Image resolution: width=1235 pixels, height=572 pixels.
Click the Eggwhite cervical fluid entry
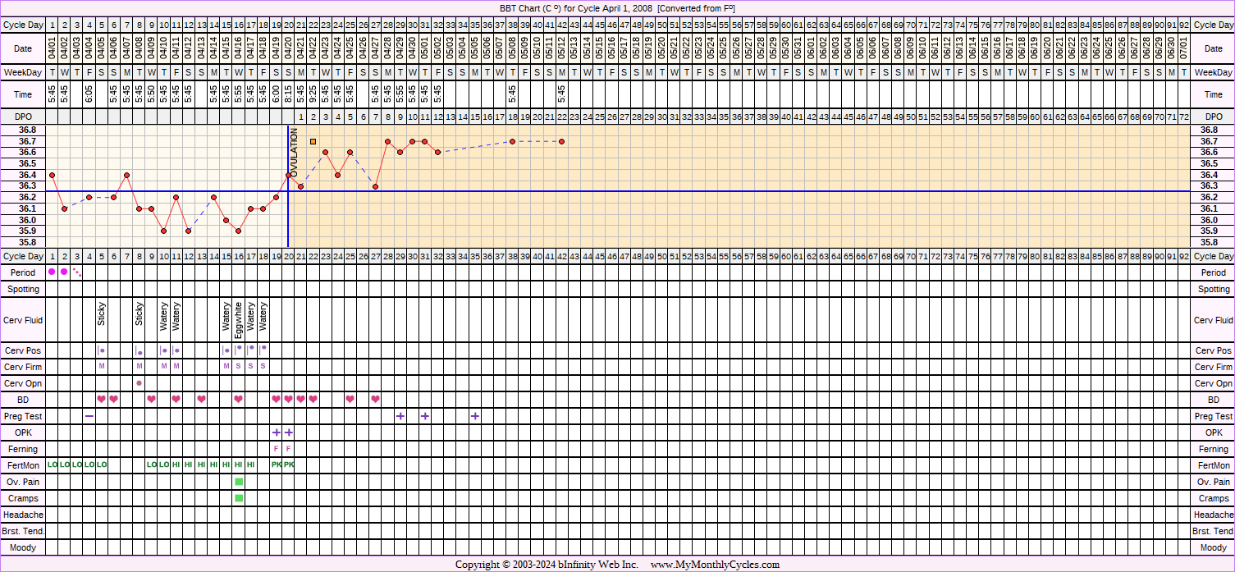tap(239, 320)
